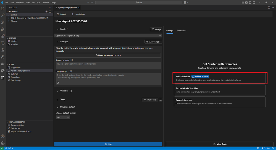The height and width of the screenshot is (150, 276).
Task: Open the Extensions view icon
Action: click(3, 36)
